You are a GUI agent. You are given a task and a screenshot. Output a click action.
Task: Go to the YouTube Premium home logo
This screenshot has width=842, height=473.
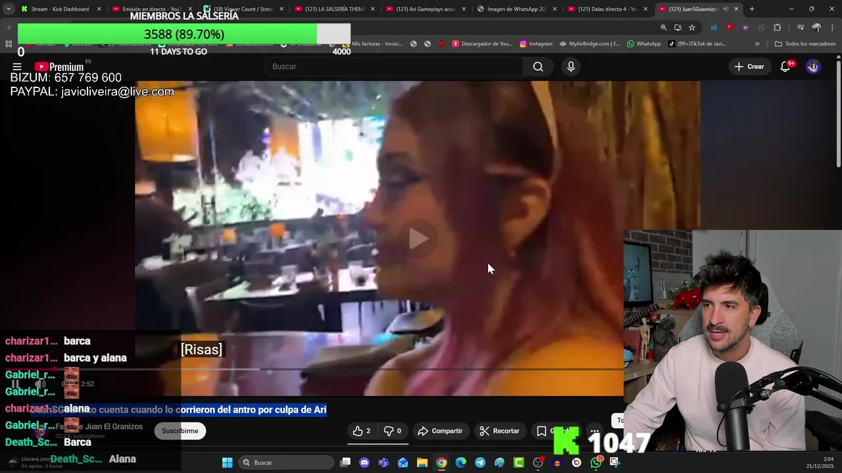pyautogui.click(x=59, y=66)
